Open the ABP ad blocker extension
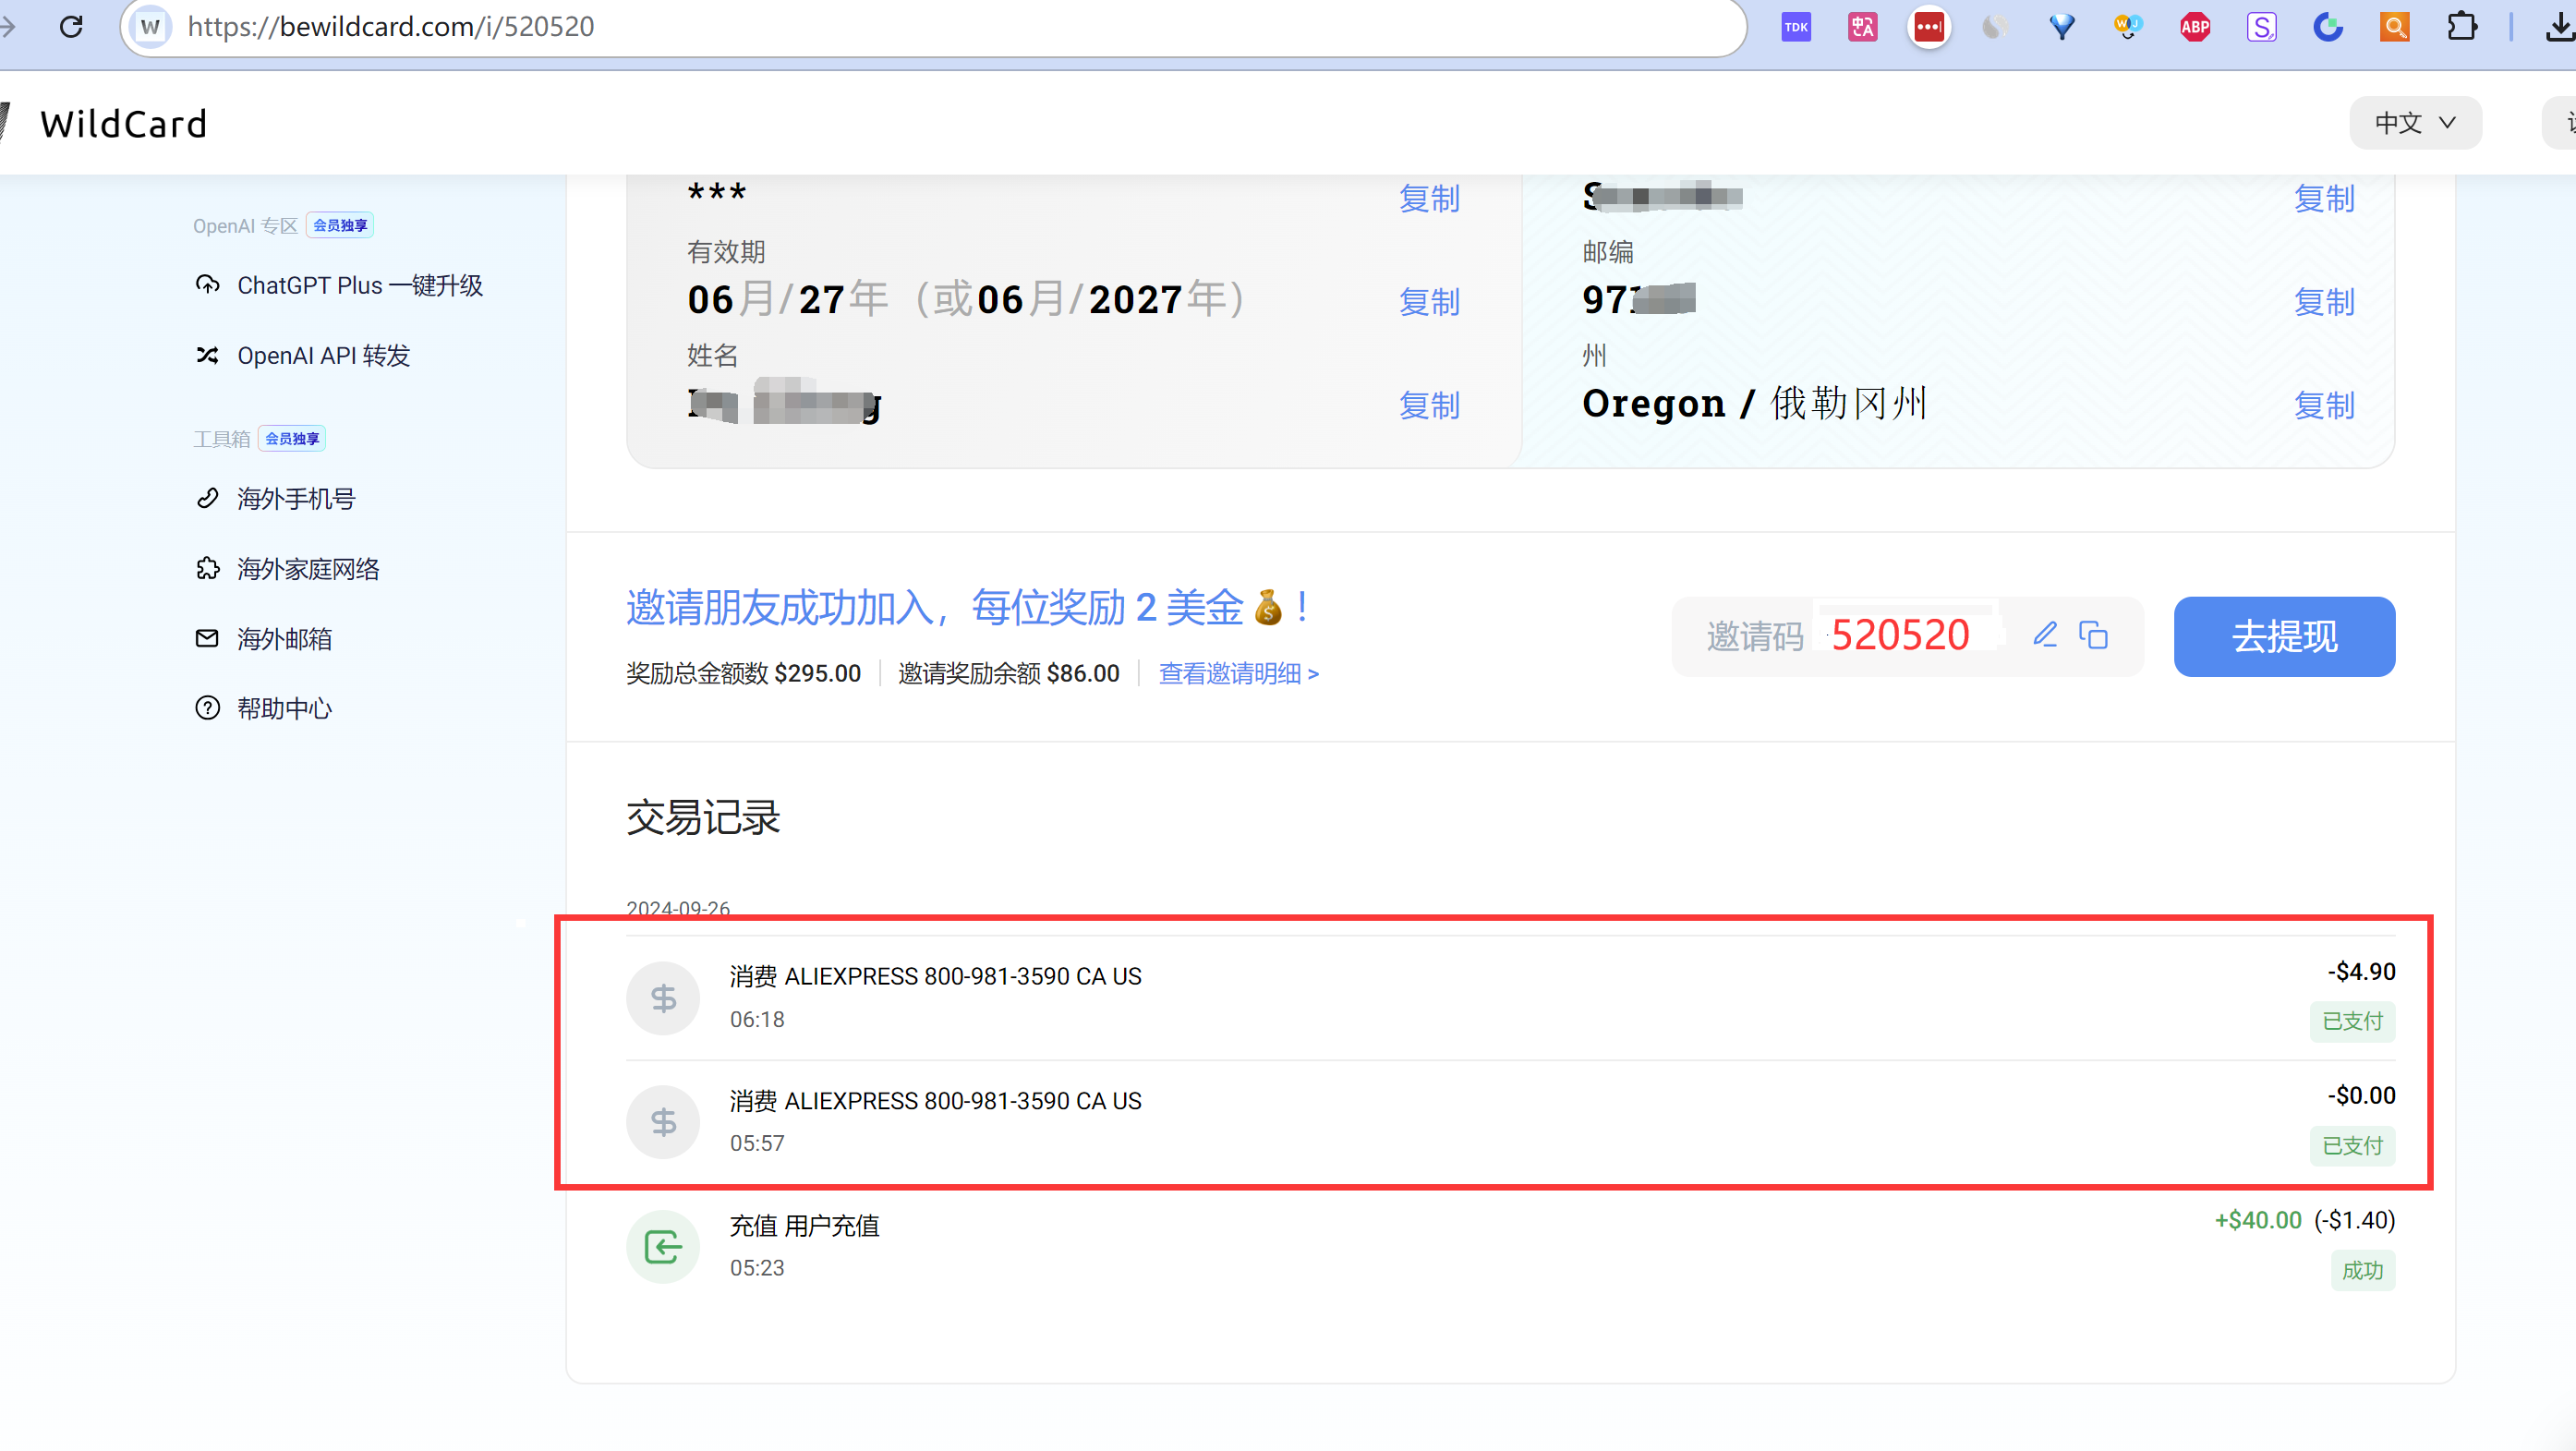The height and width of the screenshot is (1451, 2576). (x=2195, y=27)
